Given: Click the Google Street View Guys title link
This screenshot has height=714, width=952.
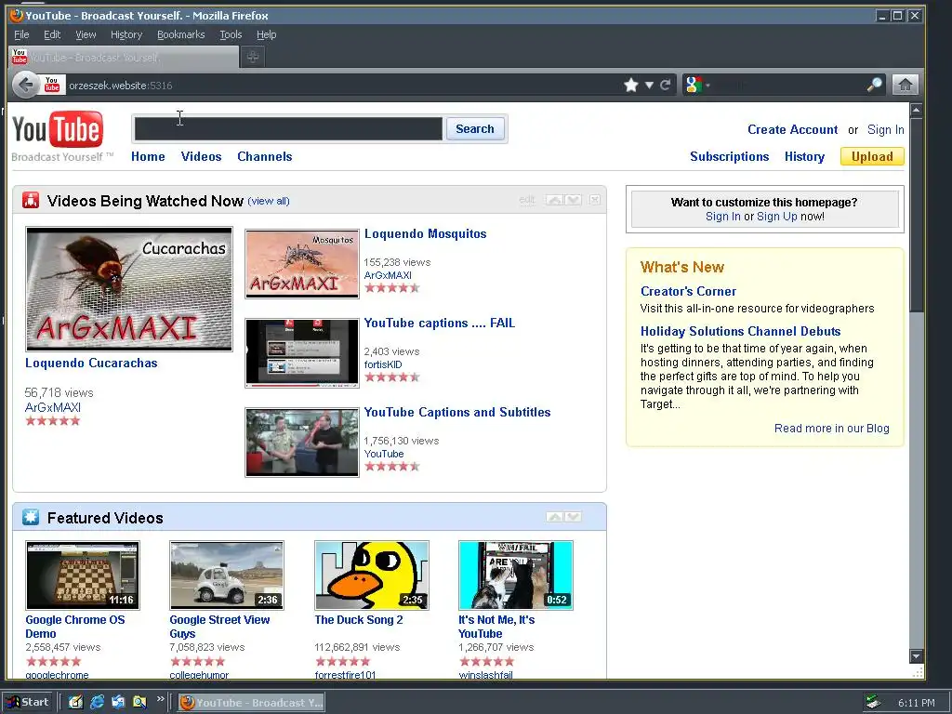Looking at the screenshot, I should click(219, 626).
